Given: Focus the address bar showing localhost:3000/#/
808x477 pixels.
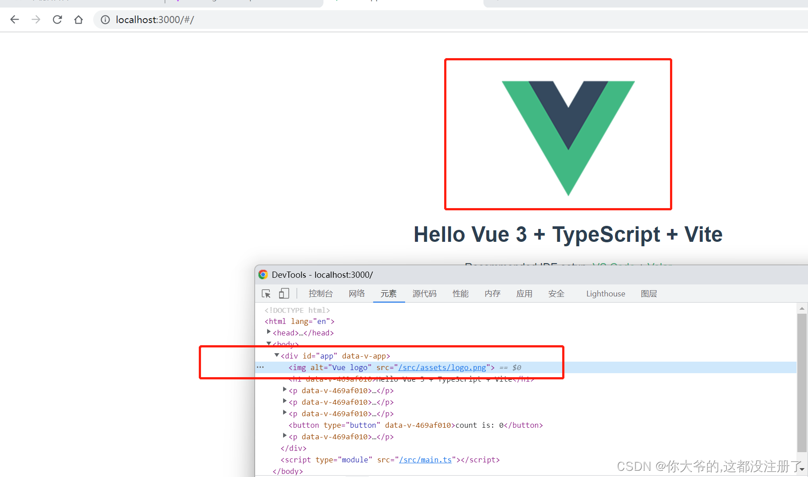Looking at the screenshot, I should [x=450, y=20].
